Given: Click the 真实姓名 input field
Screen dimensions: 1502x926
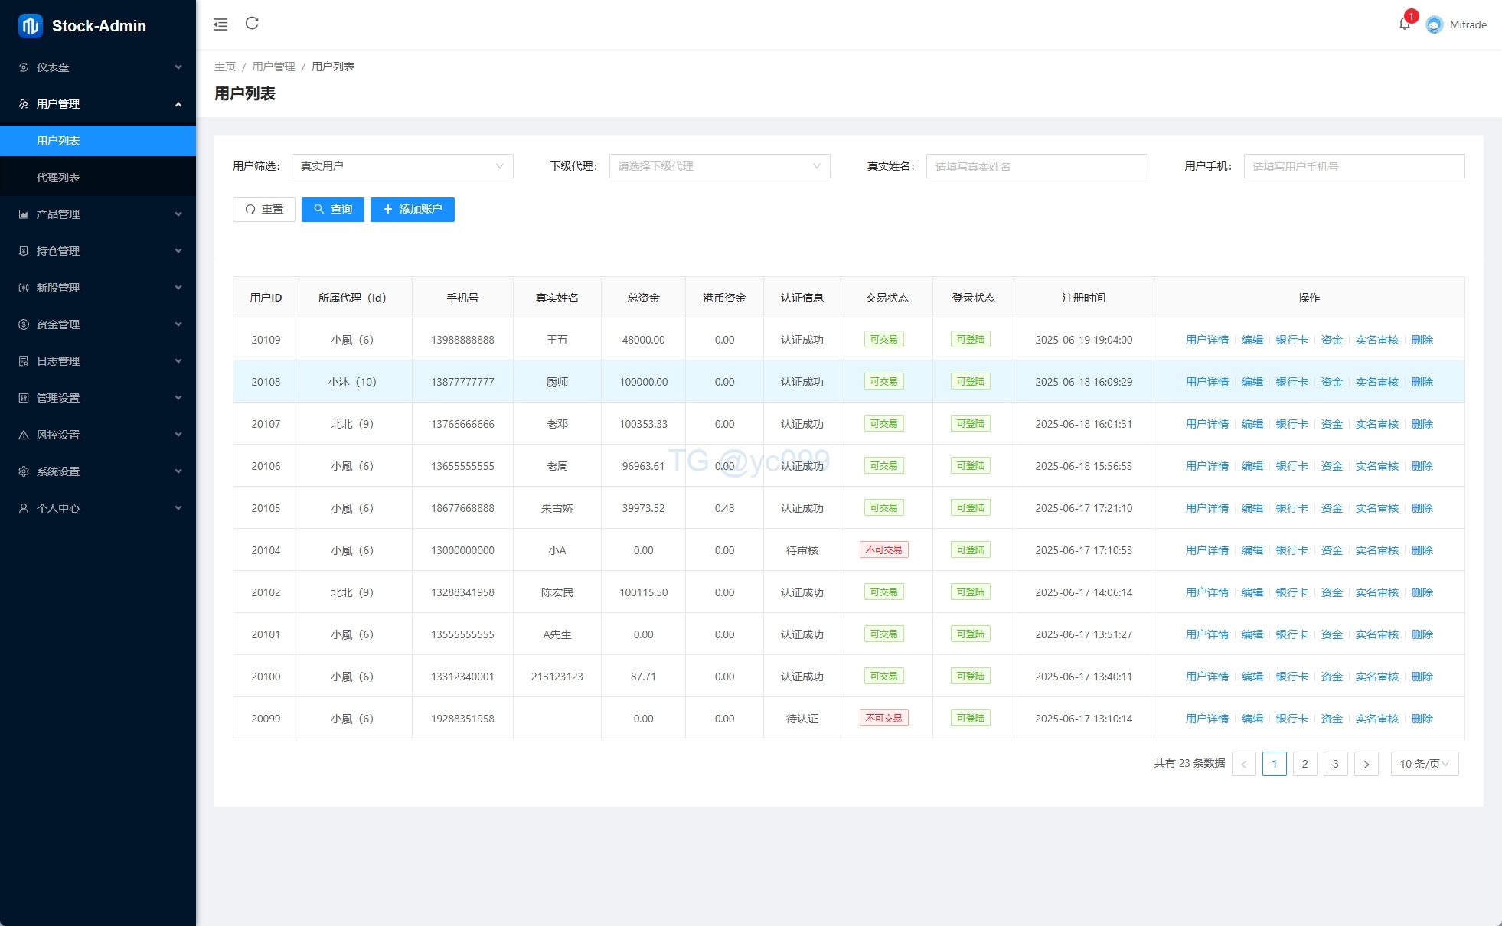Looking at the screenshot, I should pyautogui.click(x=1037, y=166).
